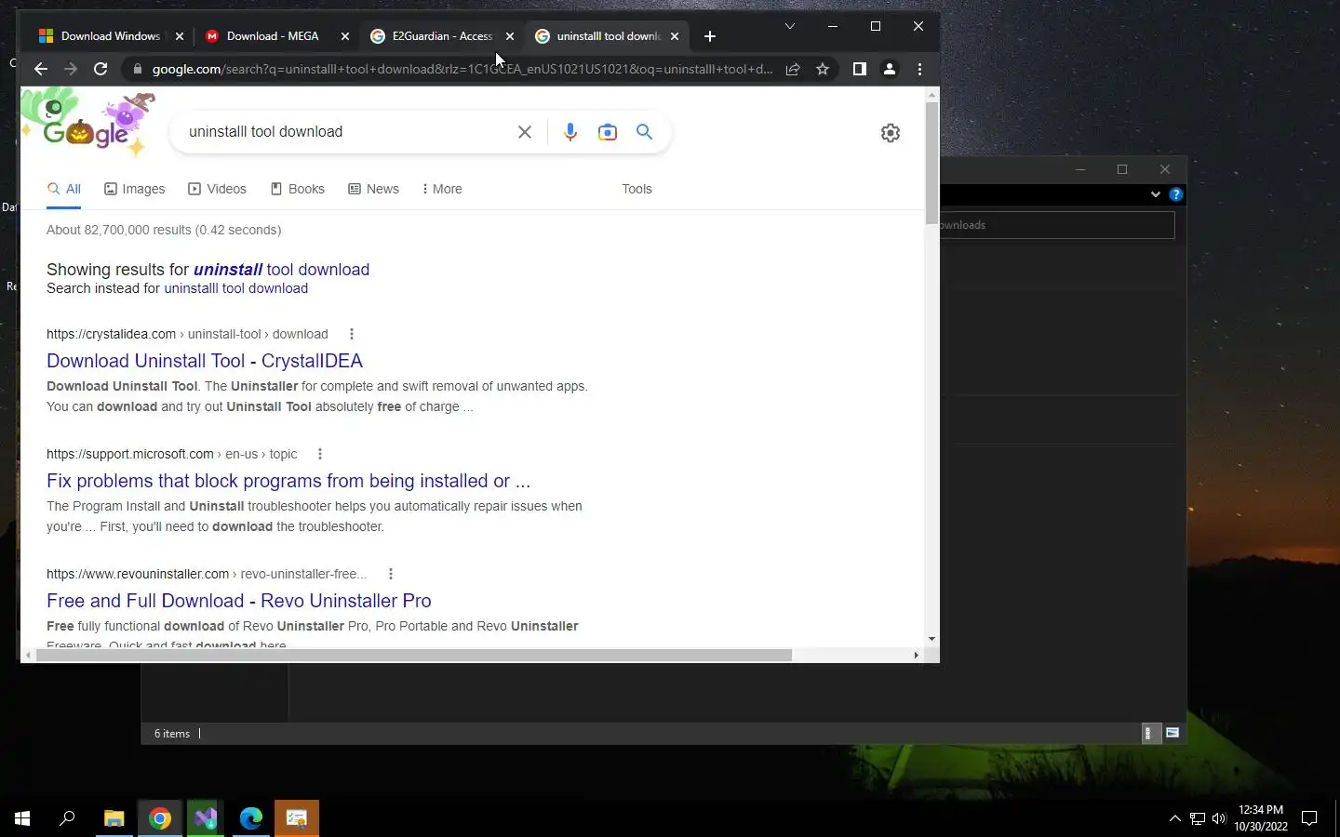Search instead for uninstalll tool download
Image resolution: width=1340 pixels, height=837 pixels.
click(235, 288)
